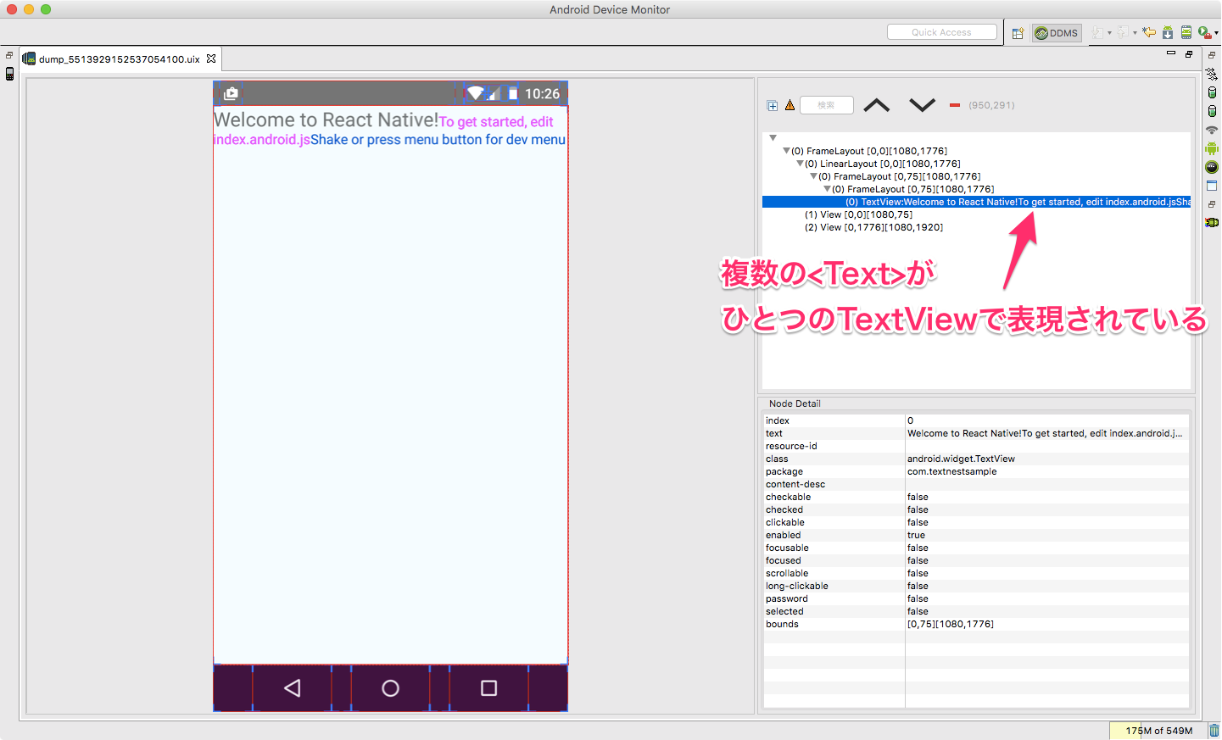The image size is (1222, 740).
Task: Click the Open Perspective toolbar icon
Action: (1017, 32)
